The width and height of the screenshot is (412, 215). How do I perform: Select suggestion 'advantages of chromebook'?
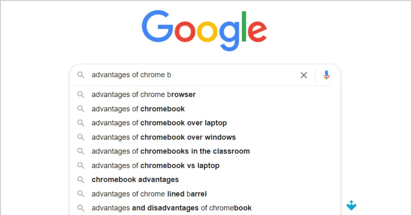[138, 109]
